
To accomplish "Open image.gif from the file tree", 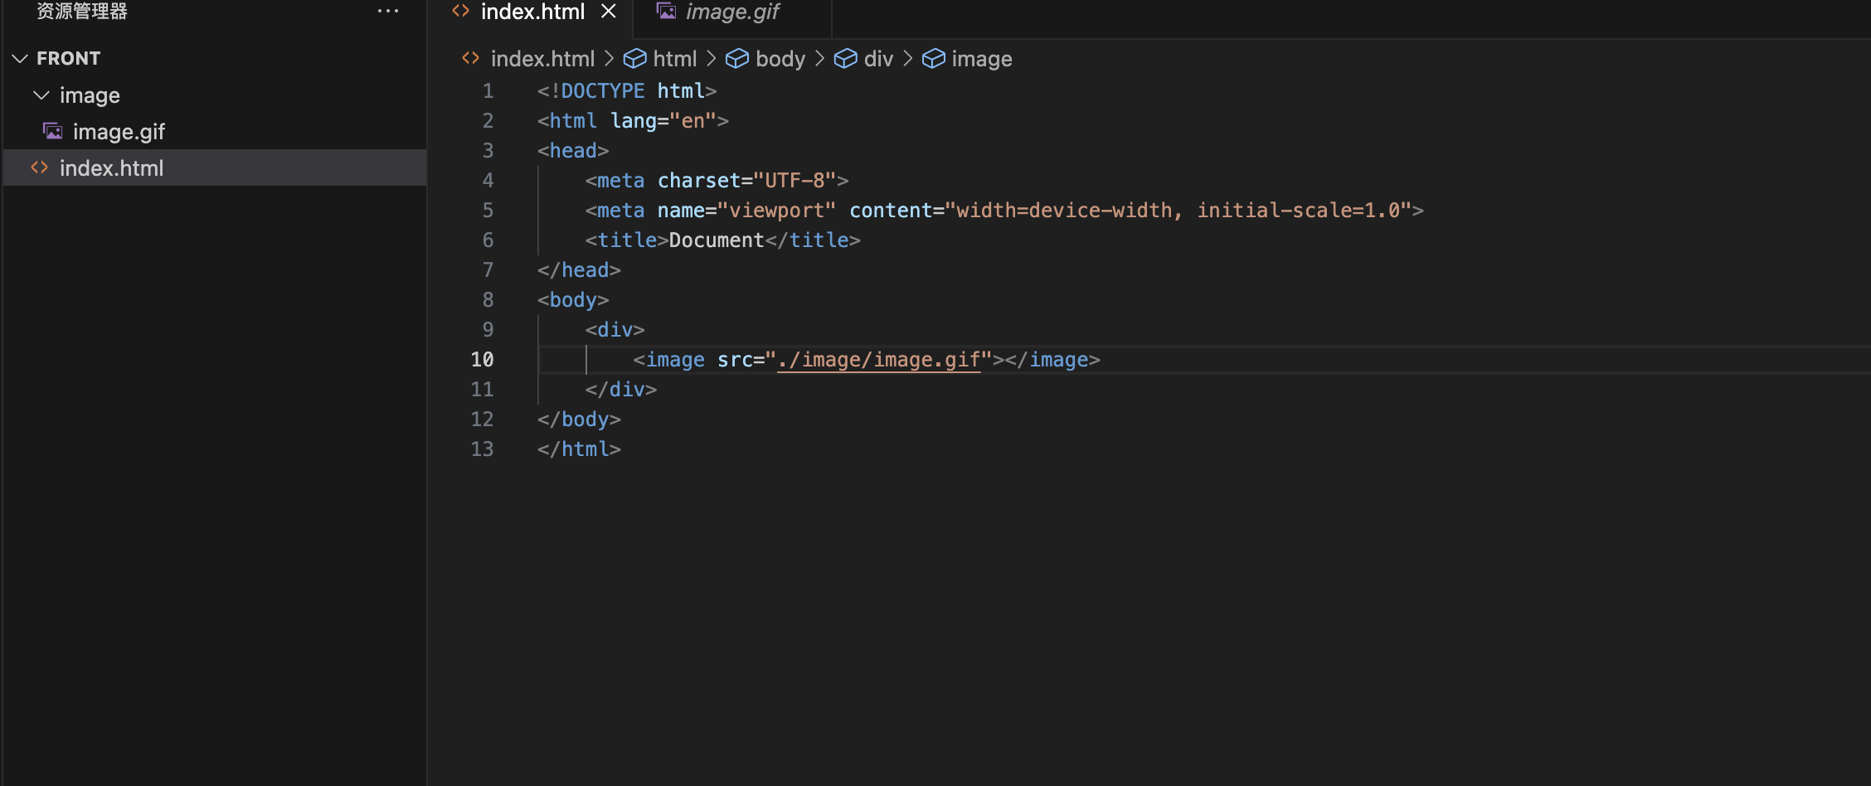I will (119, 132).
